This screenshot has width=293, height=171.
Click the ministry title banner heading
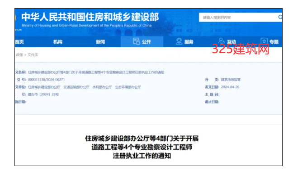point(90,17)
